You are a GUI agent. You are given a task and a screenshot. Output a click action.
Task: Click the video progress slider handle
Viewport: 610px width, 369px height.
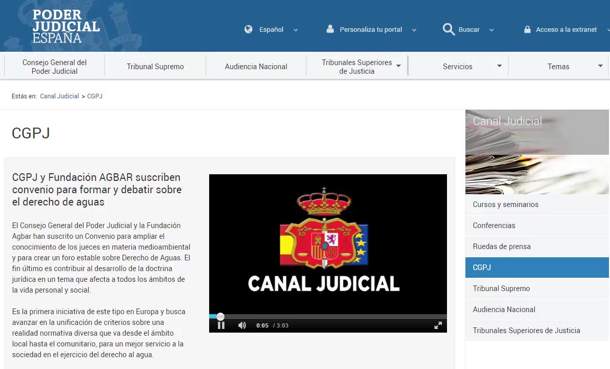point(220,317)
